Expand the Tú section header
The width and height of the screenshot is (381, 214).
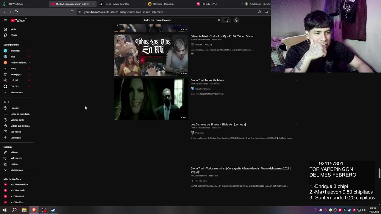coord(6,102)
